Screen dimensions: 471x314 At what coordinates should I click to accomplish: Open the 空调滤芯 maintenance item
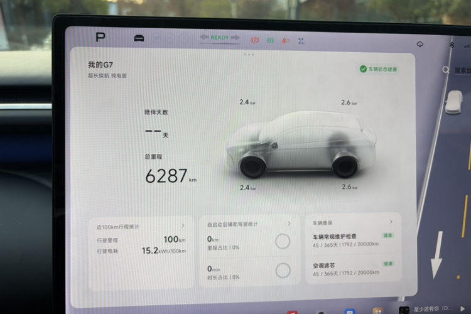pyautogui.click(x=353, y=269)
